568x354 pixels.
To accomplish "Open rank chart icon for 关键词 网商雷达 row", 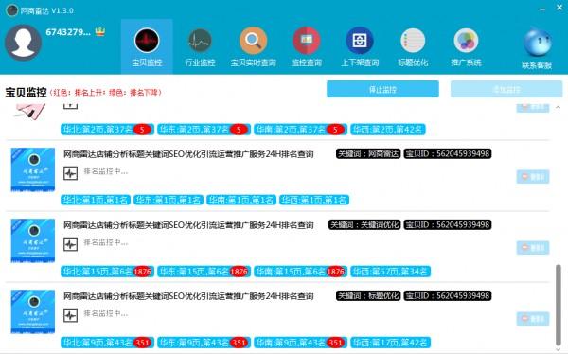I will click(71, 173).
